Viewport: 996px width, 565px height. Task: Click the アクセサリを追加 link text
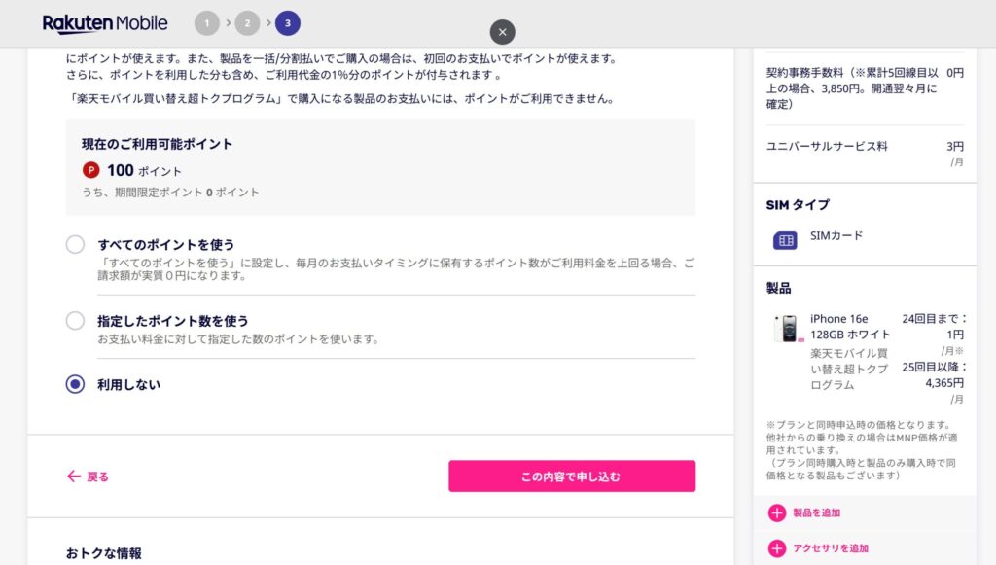[x=830, y=548]
